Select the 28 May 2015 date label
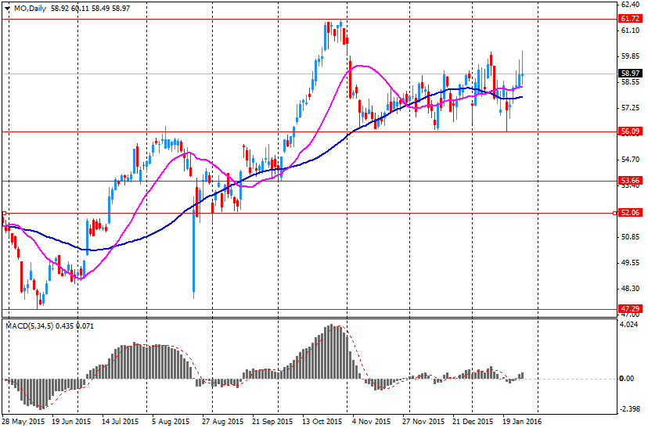 23,422
